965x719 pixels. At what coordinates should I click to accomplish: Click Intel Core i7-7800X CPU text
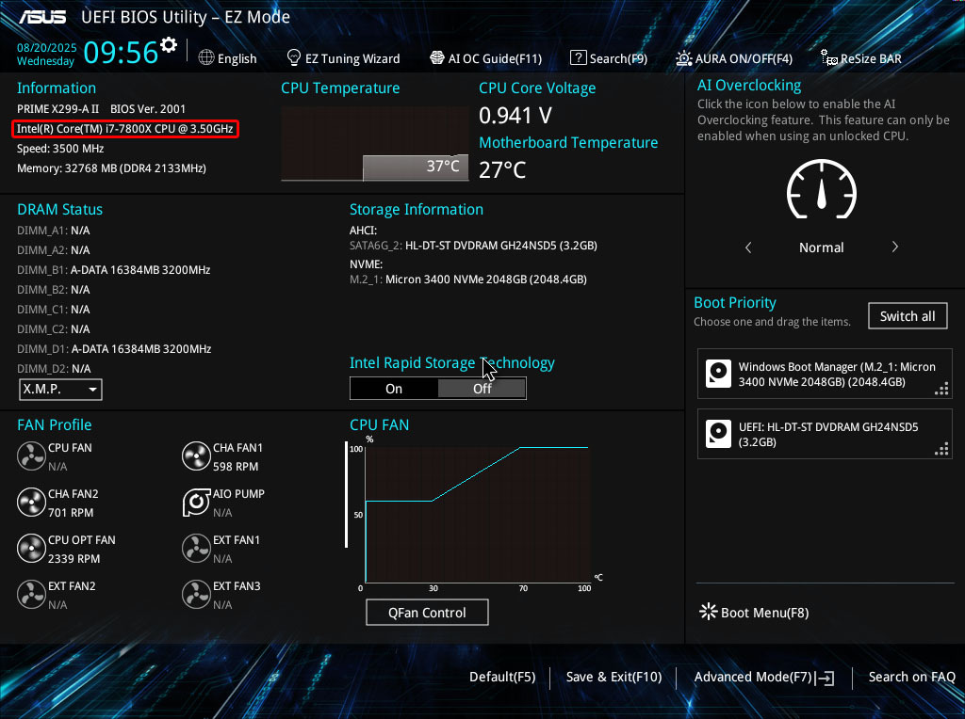pyautogui.click(x=125, y=129)
